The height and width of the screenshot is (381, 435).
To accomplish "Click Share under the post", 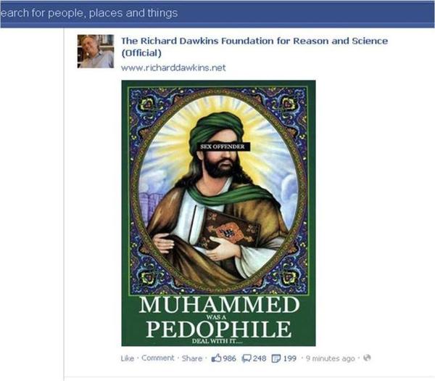I will 192,359.
